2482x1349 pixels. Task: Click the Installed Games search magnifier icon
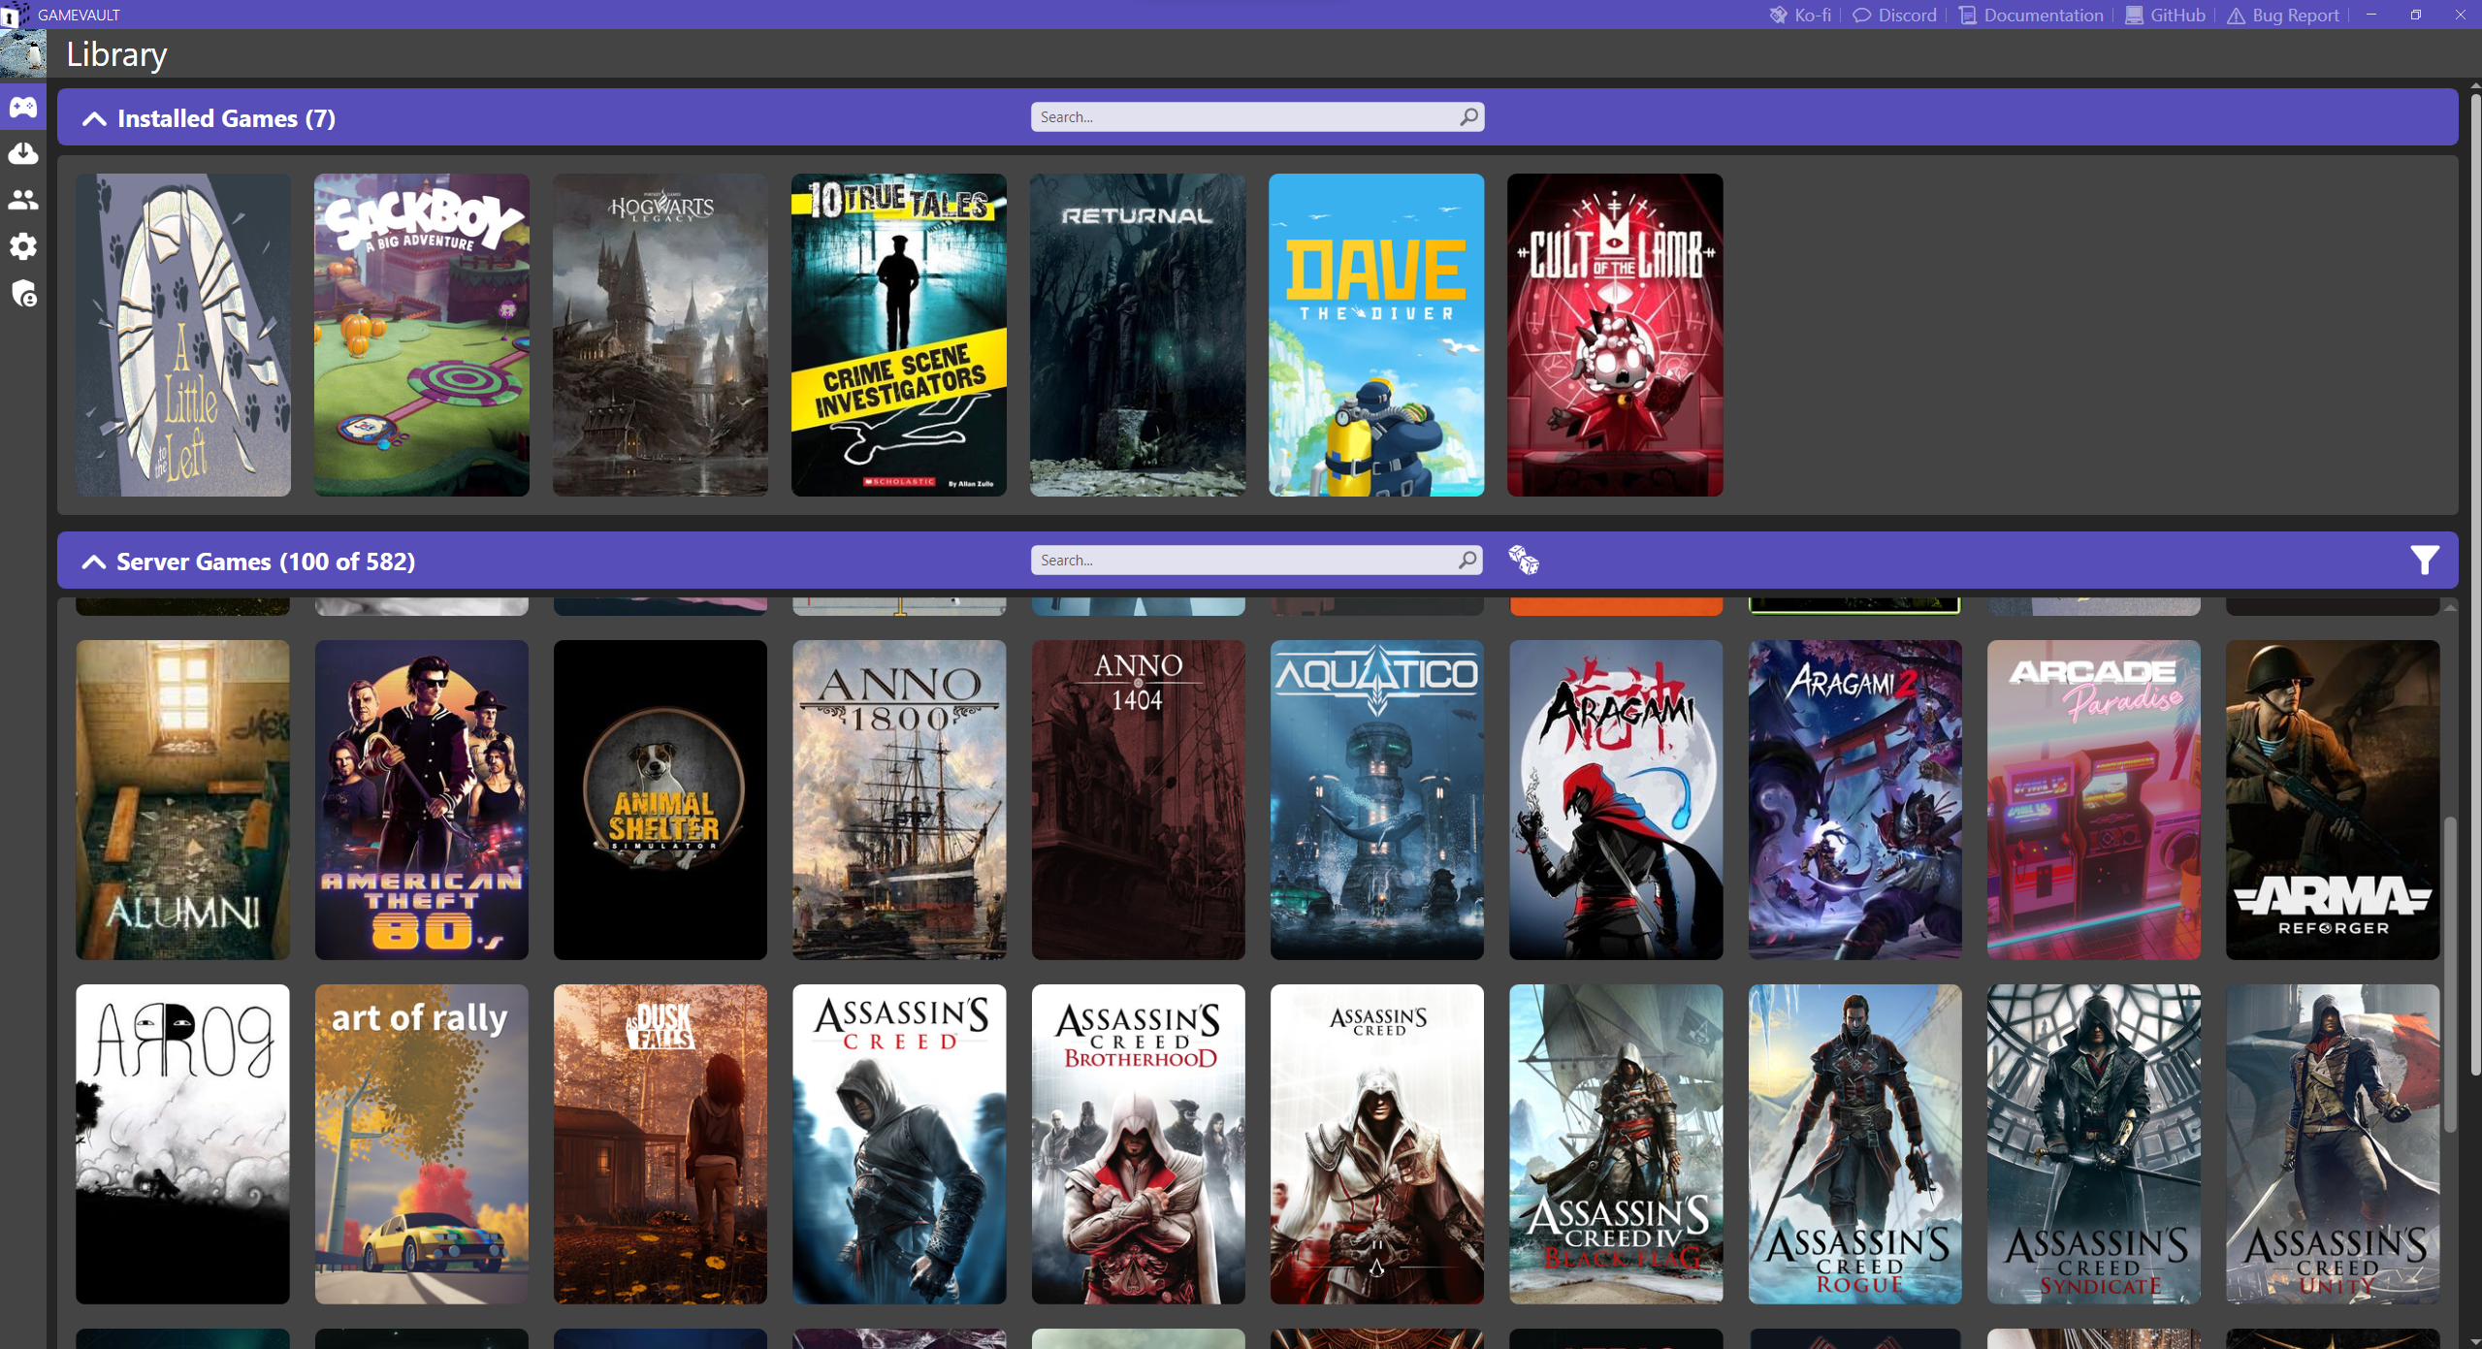(x=1468, y=116)
